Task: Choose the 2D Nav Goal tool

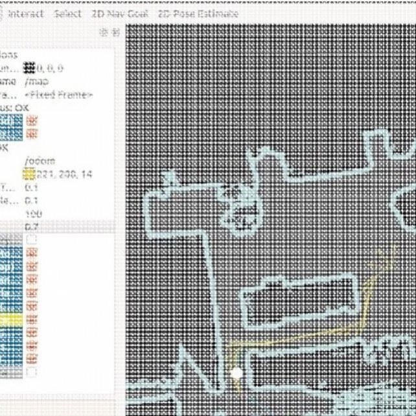Action: [120, 14]
